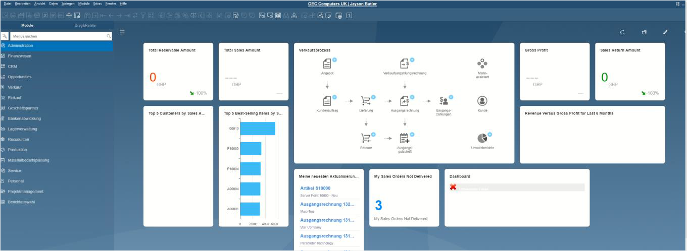Open the Springen menu
687x251 pixels.
click(x=68, y=4)
